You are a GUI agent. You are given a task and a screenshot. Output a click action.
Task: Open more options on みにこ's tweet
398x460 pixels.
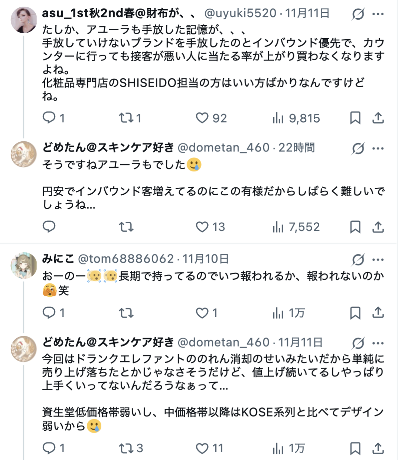[x=378, y=260]
